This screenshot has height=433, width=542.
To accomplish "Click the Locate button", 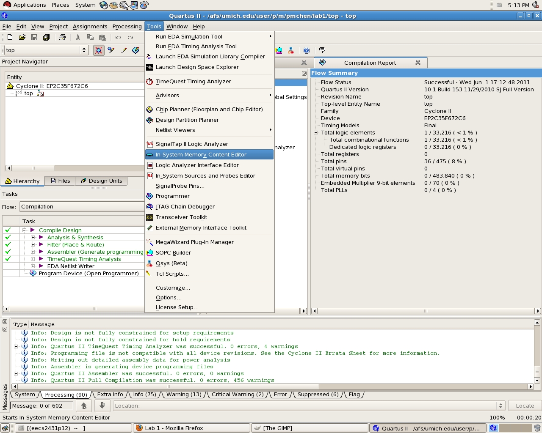I will coord(525,406).
